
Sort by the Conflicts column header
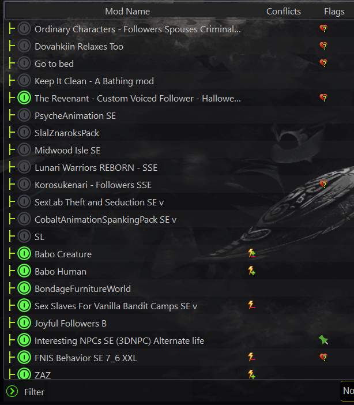click(x=284, y=12)
